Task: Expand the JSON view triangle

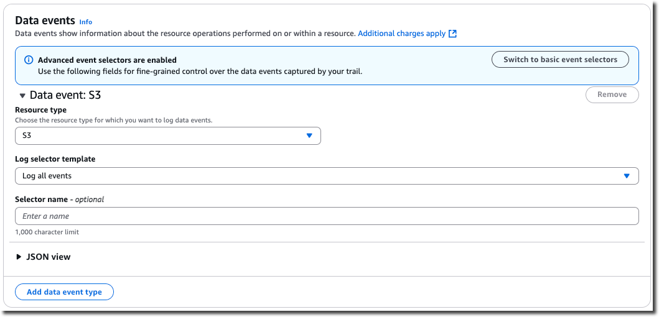Action: click(19, 257)
